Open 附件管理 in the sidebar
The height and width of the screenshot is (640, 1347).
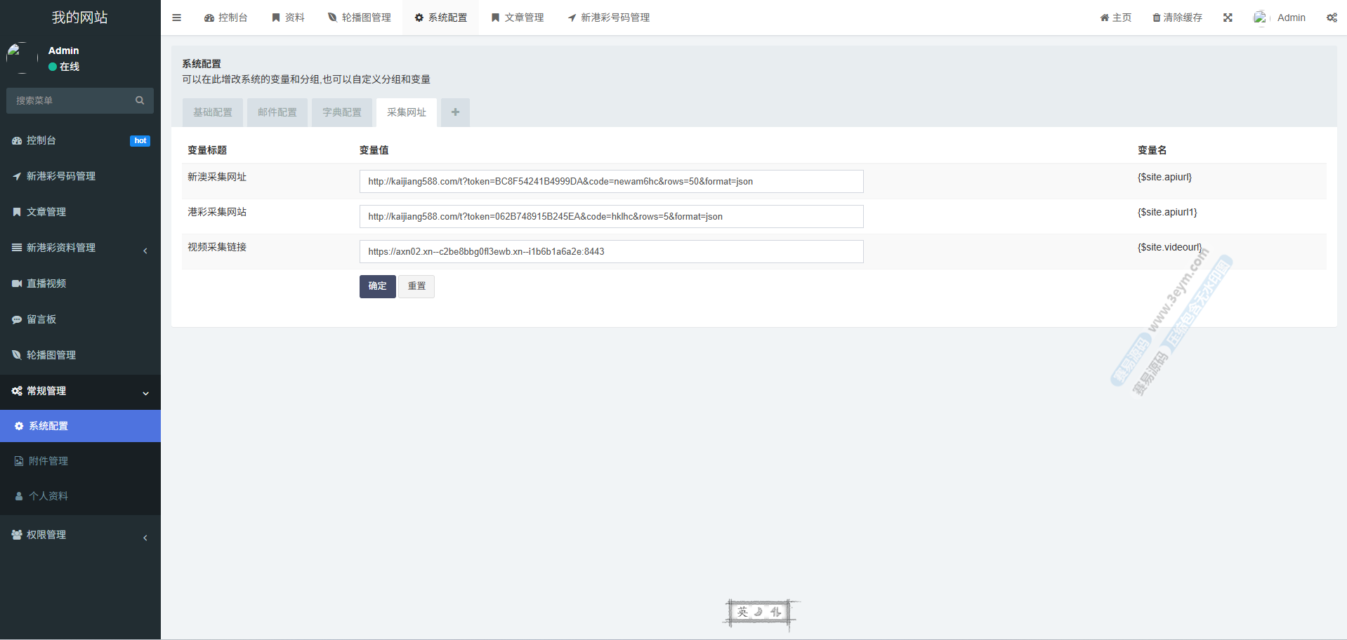pyautogui.click(x=48, y=461)
